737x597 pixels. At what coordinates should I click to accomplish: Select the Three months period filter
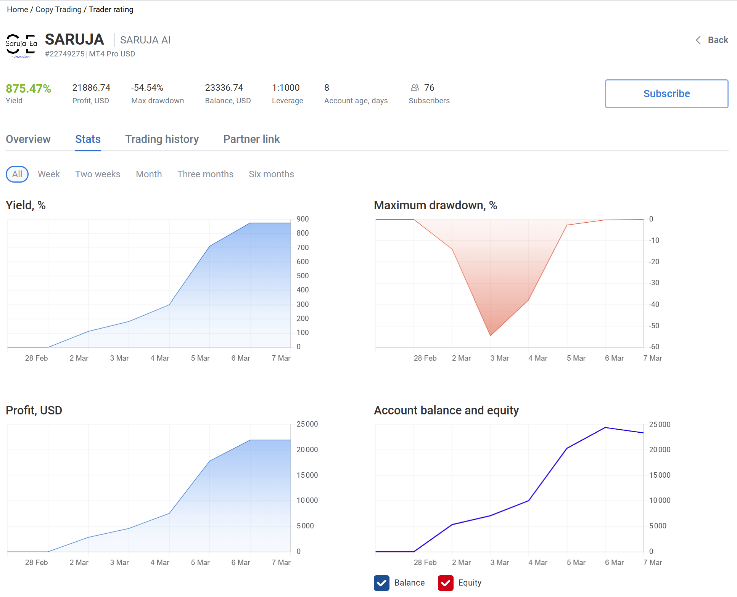click(x=205, y=174)
